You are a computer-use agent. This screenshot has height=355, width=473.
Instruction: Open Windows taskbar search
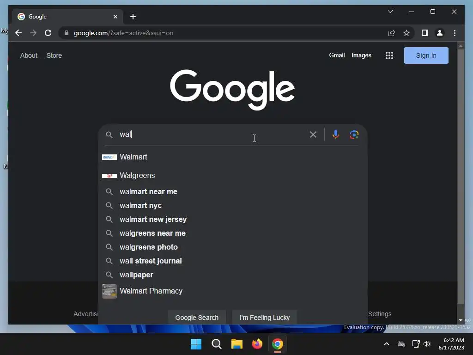[x=217, y=344]
